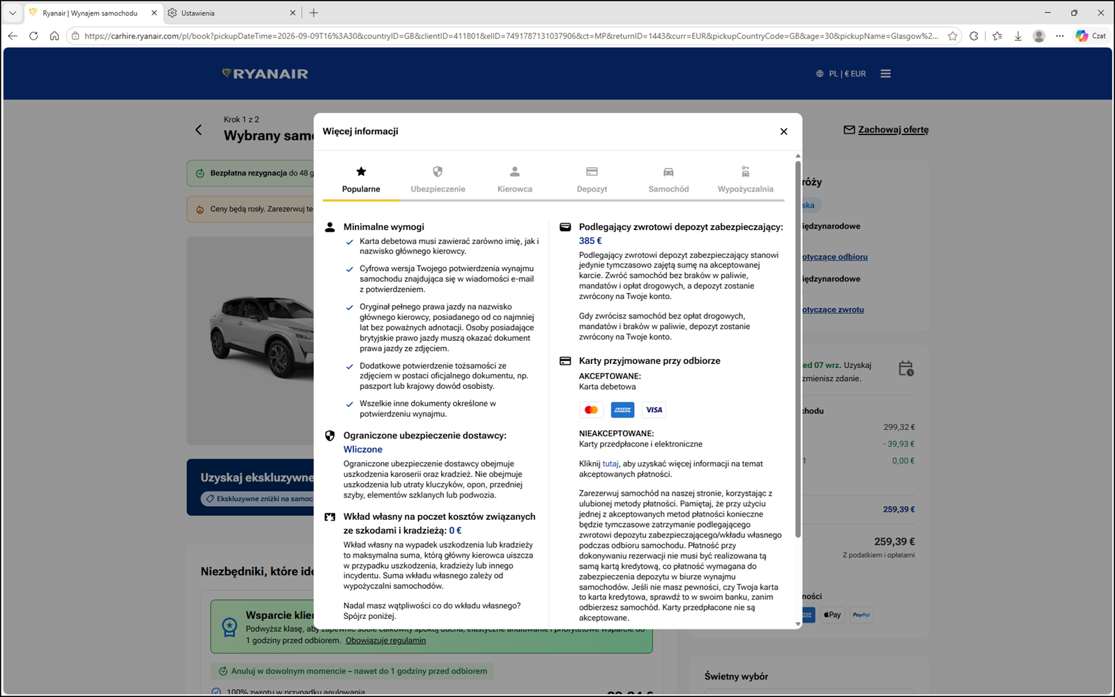Viewport: 1115px width, 697px height.
Task: Open the Kierowca tab
Action: click(x=515, y=180)
